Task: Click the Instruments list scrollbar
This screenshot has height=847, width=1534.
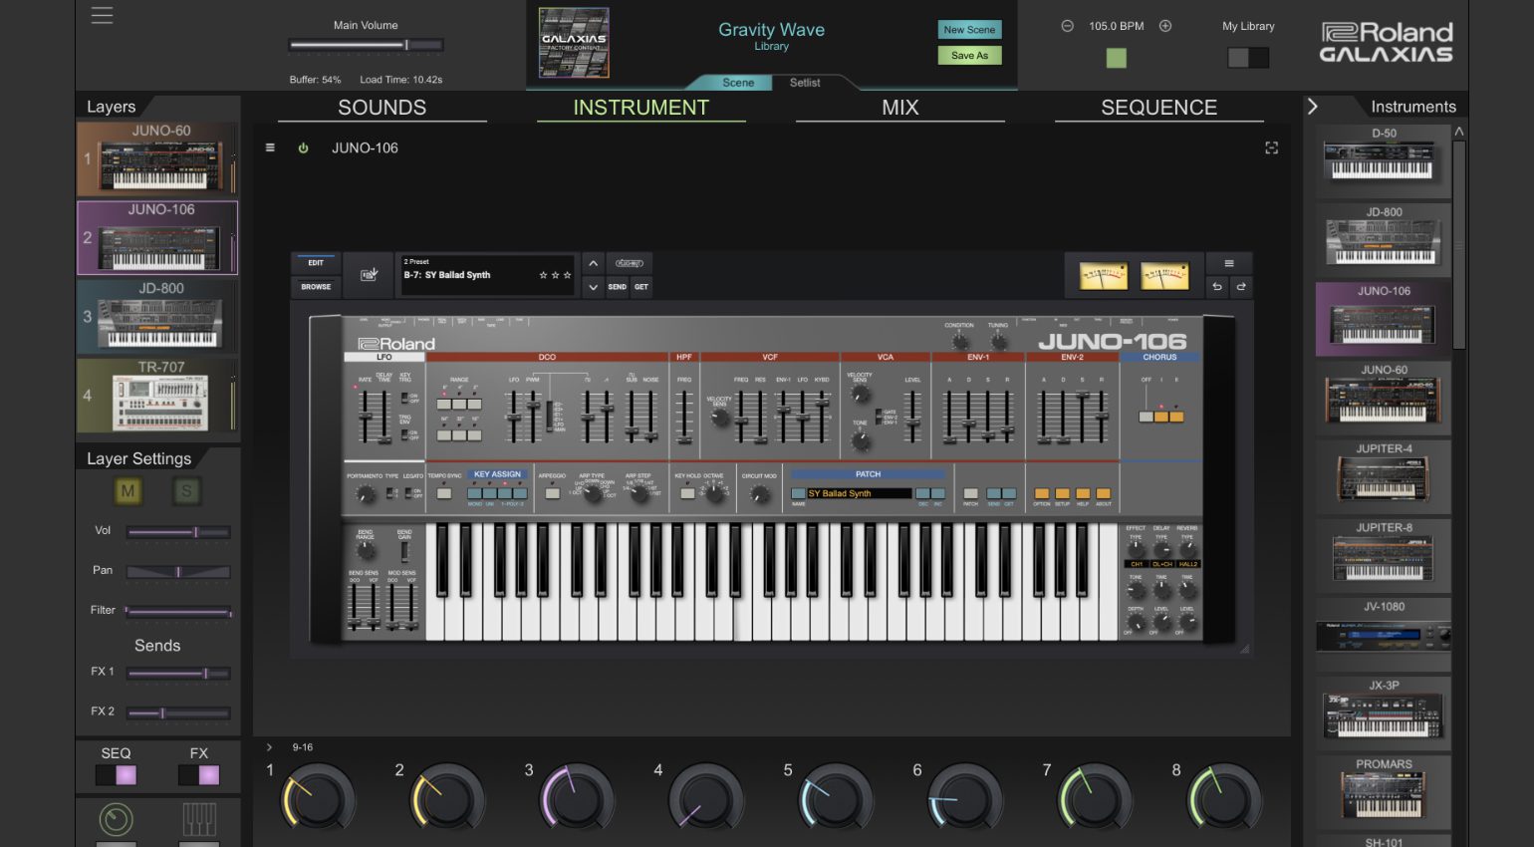Action: [x=1459, y=244]
